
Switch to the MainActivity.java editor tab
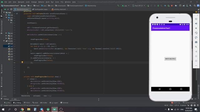pyautogui.click(x=22, y=9)
